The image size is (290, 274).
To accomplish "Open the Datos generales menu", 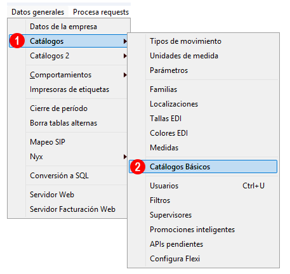I will coord(37,12).
